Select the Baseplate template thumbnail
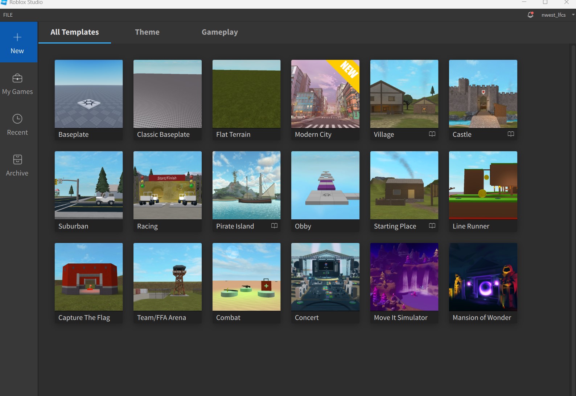This screenshot has width=576, height=396. tap(89, 94)
